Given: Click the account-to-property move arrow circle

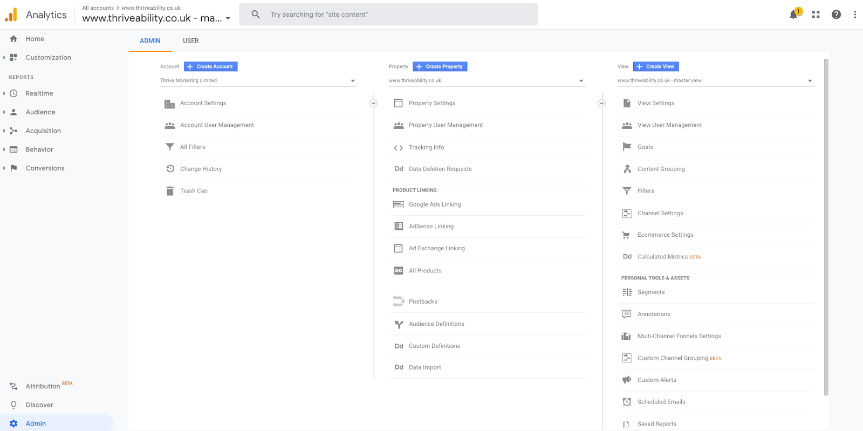Looking at the screenshot, I should (x=373, y=103).
